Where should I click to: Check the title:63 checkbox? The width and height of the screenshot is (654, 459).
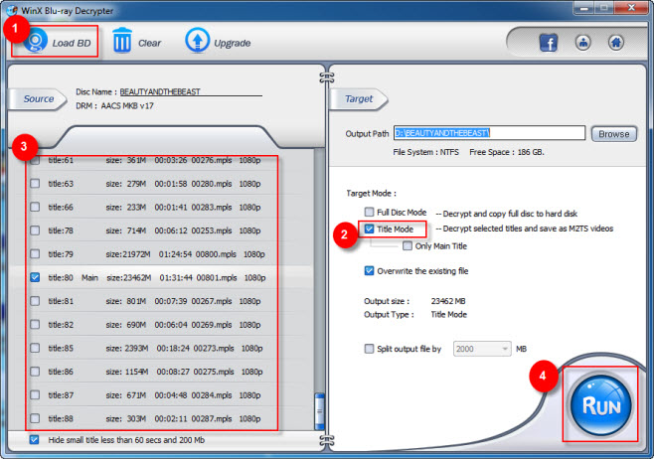pos(35,184)
